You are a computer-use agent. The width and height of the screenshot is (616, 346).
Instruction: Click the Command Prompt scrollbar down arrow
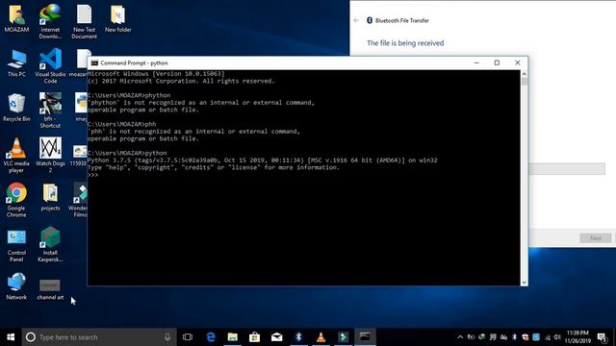[524, 283]
